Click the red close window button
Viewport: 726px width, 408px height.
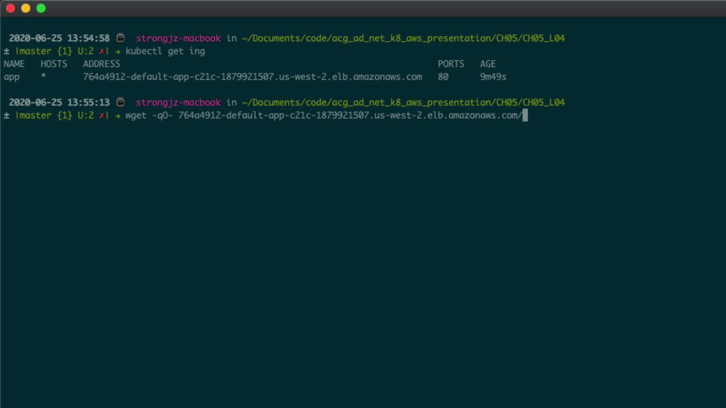point(11,8)
